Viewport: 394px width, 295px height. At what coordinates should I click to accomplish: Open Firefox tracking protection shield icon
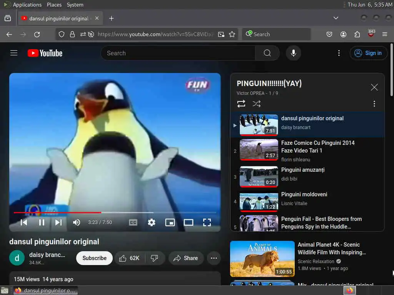(x=61, y=34)
